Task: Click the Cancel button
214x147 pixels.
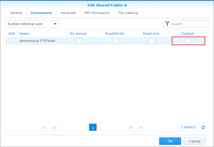Action: [195, 141]
